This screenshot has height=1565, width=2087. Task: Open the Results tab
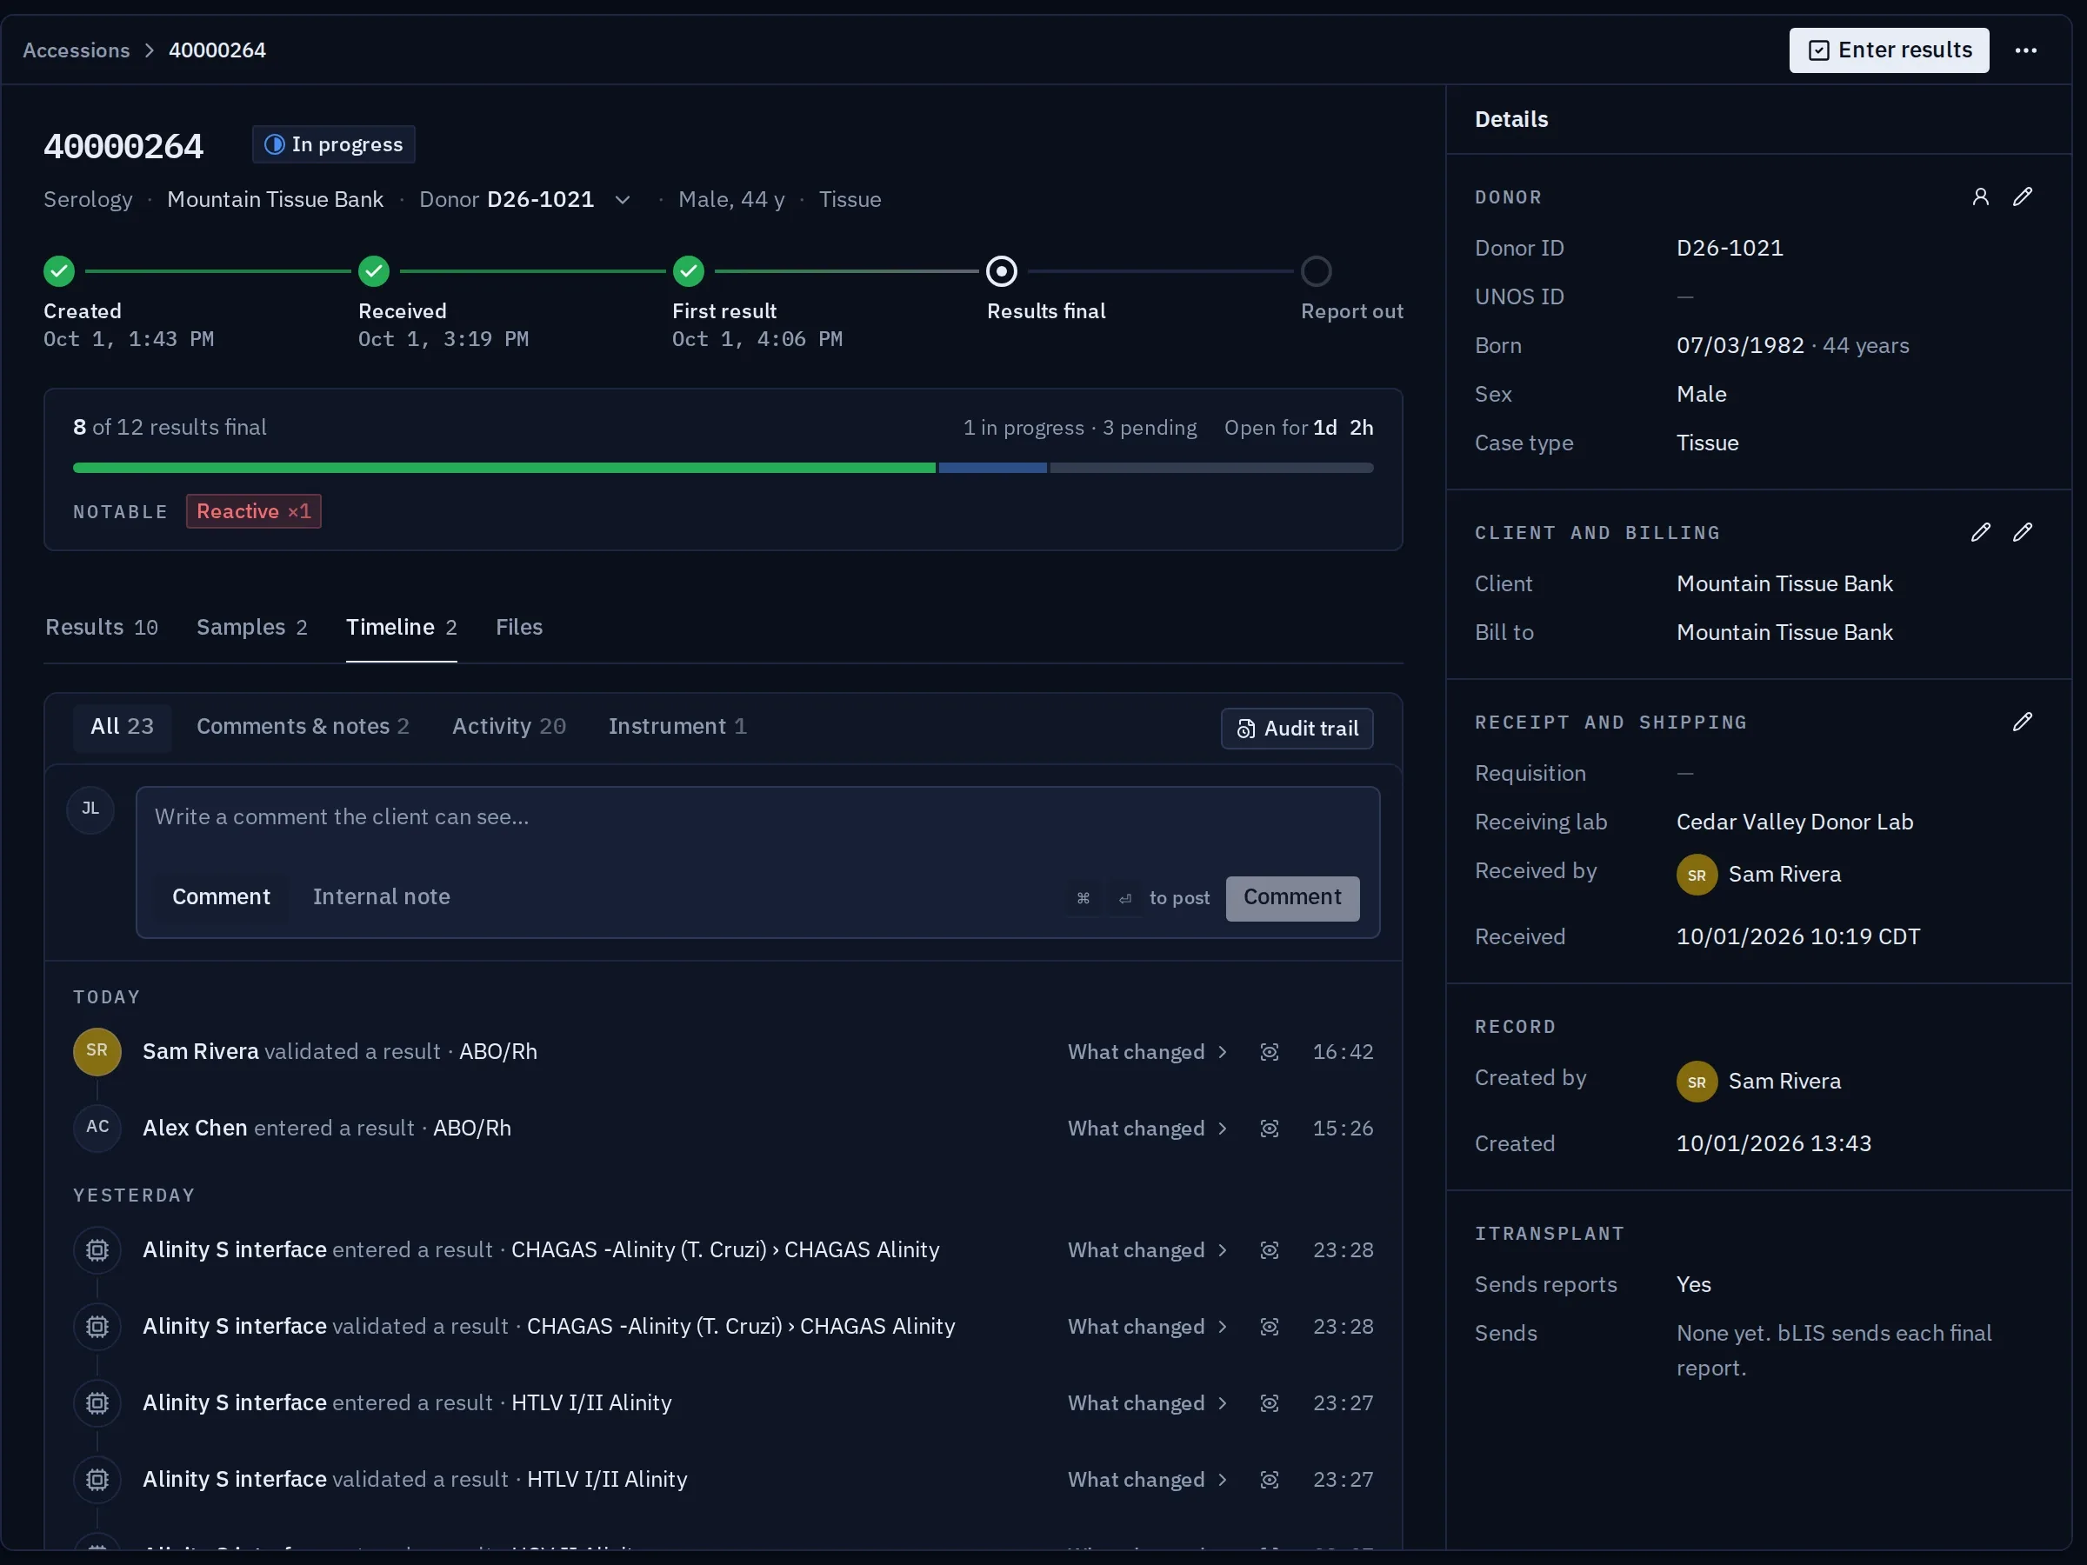pos(102,628)
